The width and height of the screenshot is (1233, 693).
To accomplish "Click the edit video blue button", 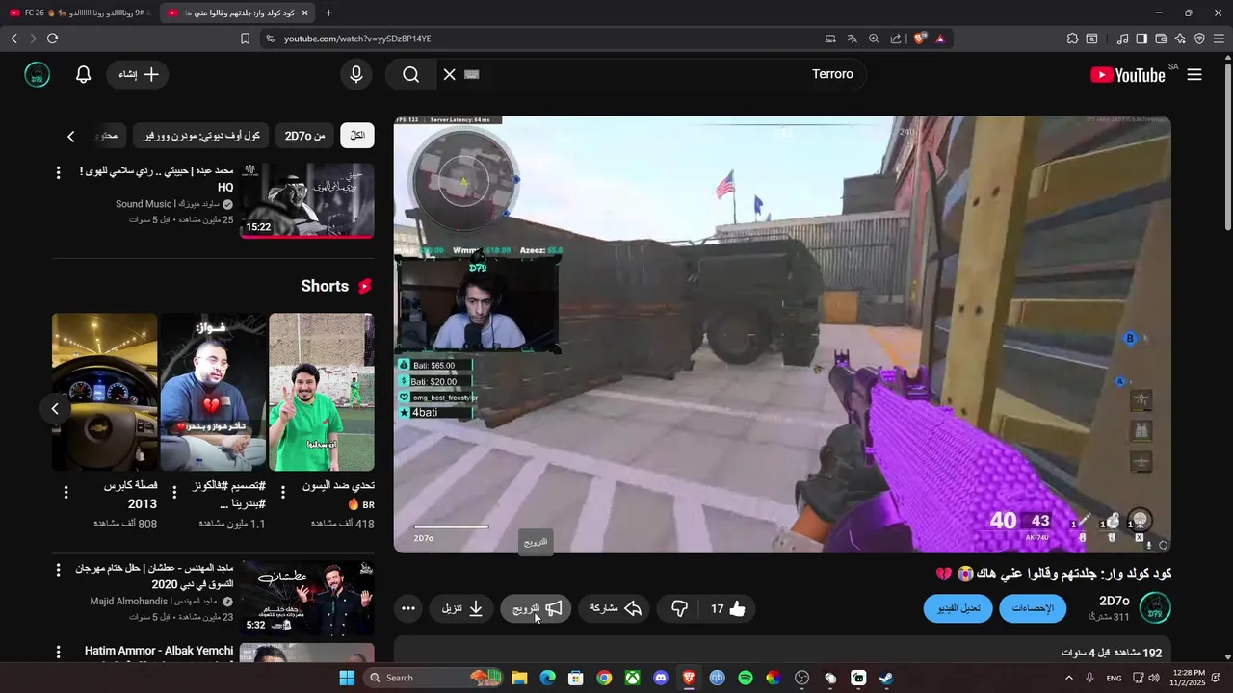I will click(x=958, y=608).
